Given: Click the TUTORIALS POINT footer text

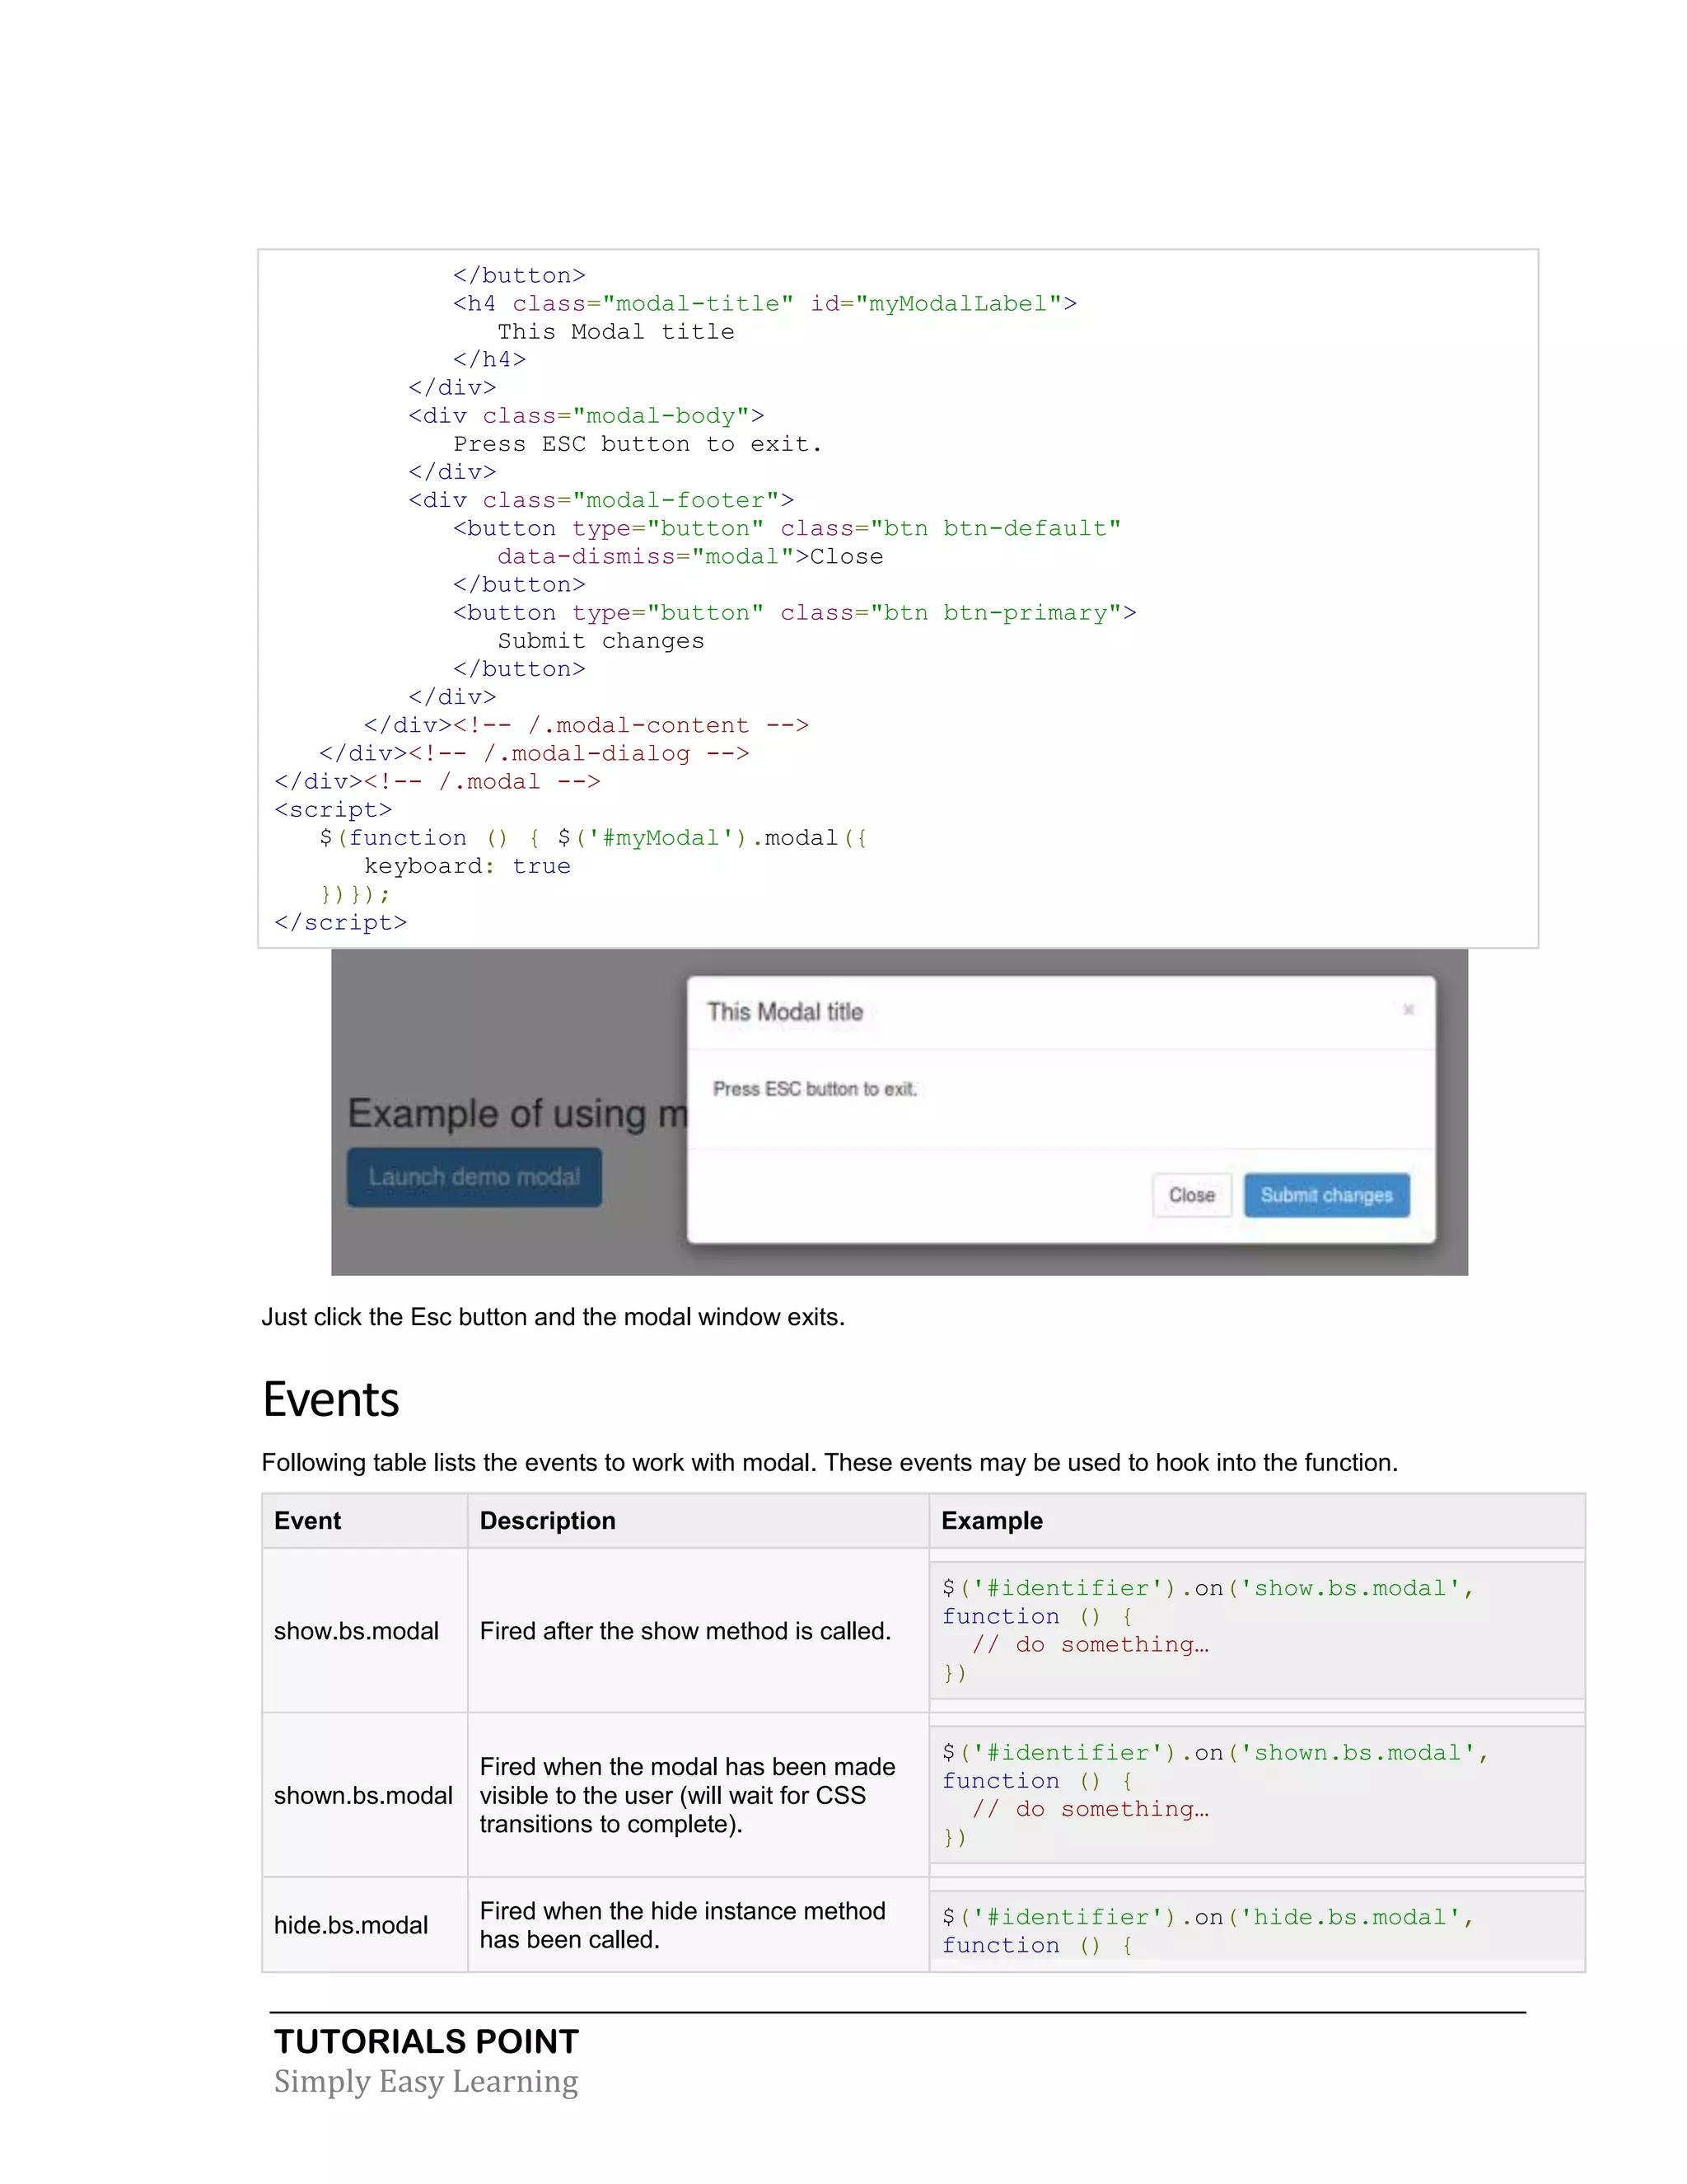Looking at the screenshot, I should (x=427, y=2041).
